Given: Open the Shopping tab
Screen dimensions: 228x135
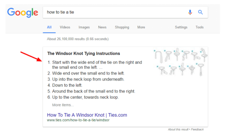Looking at the screenshot, I should click(122, 27).
